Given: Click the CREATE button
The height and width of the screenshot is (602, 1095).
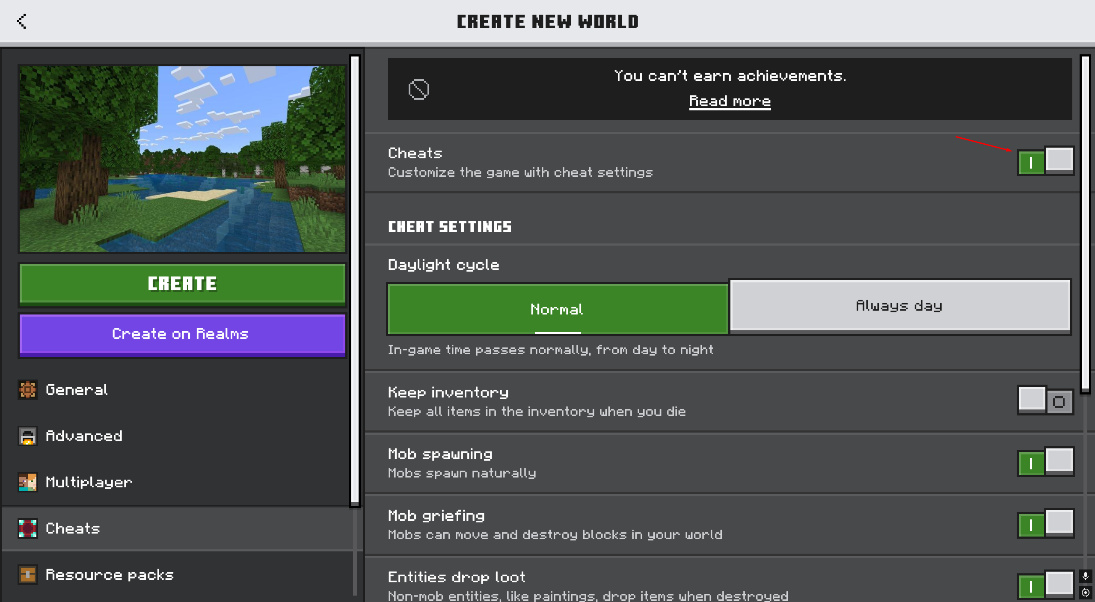Looking at the screenshot, I should coord(182,283).
